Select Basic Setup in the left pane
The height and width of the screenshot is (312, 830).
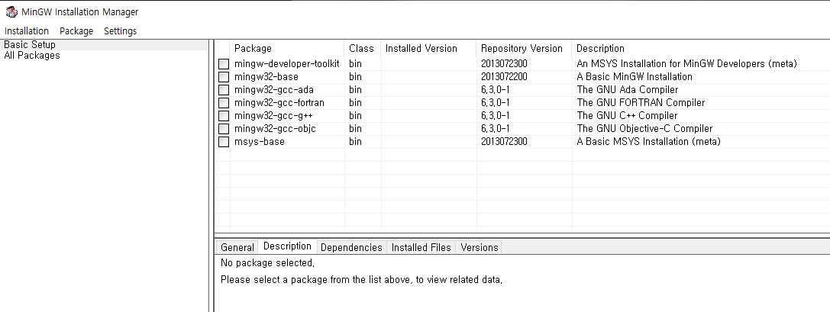click(30, 45)
